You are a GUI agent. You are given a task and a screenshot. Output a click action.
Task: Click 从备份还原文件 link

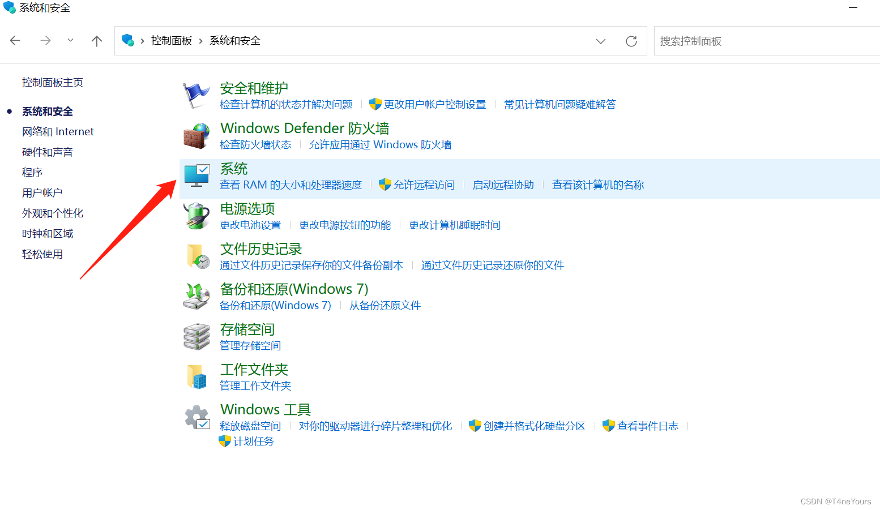[385, 306]
